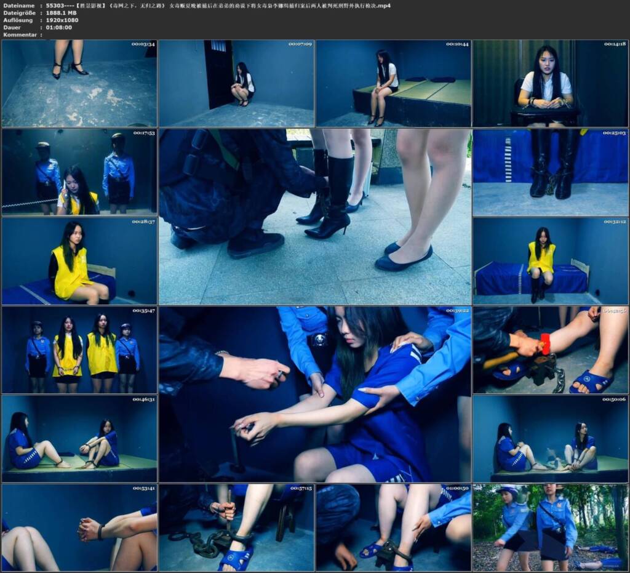Open the forest scene thumbnail
The width and height of the screenshot is (630, 573).
551,527
